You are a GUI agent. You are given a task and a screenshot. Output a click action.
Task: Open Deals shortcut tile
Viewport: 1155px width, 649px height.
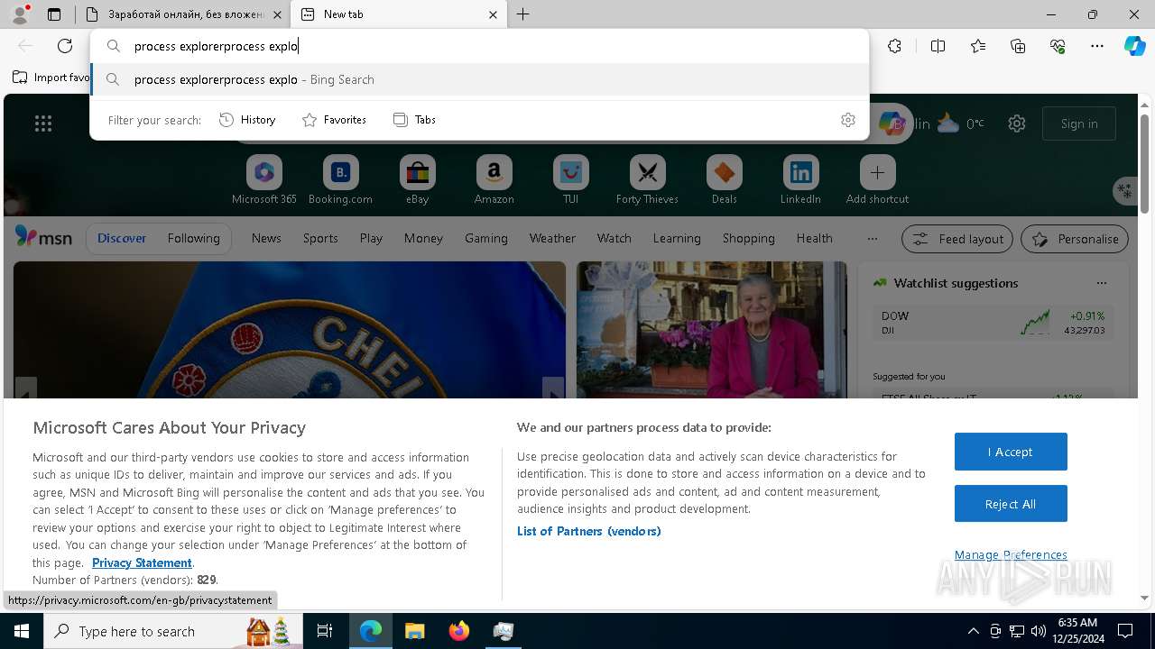tap(724, 179)
